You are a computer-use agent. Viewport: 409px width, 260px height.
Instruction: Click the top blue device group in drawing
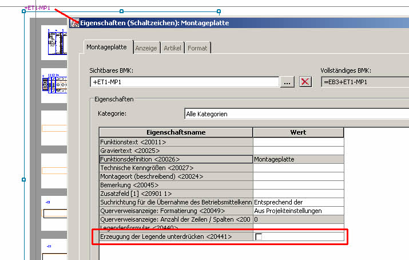pyautogui.click(x=57, y=42)
